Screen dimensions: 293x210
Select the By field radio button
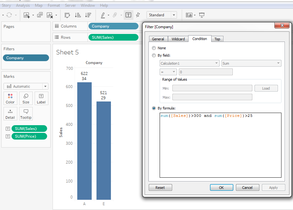pos(154,55)
